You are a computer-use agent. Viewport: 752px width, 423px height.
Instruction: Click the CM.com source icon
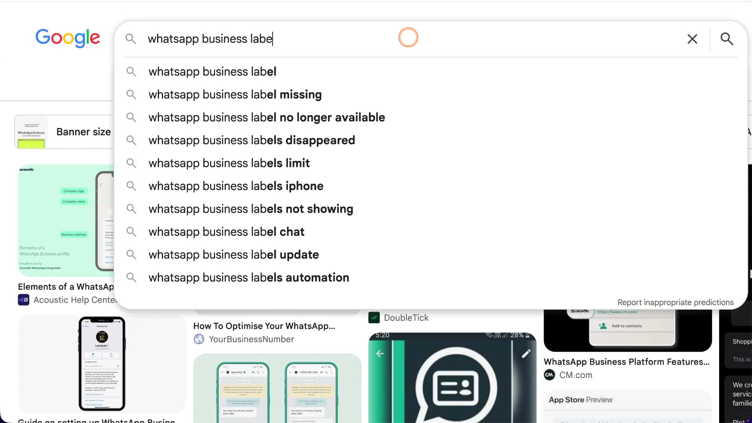coord(550,375)
